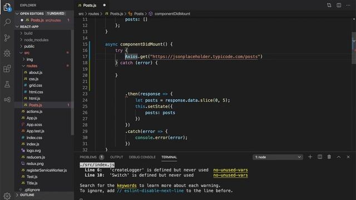This screenshot has width=356, height=200.
Task: Collapse the src folder
Action: coord(27,53)
